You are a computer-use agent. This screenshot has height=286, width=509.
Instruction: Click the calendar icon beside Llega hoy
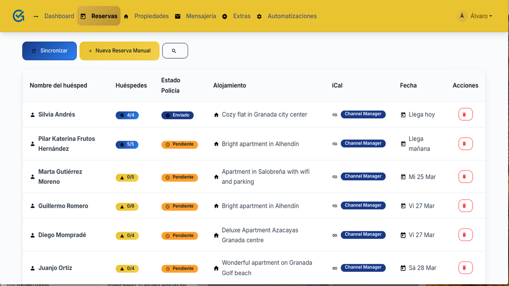(x=402, y=114)
